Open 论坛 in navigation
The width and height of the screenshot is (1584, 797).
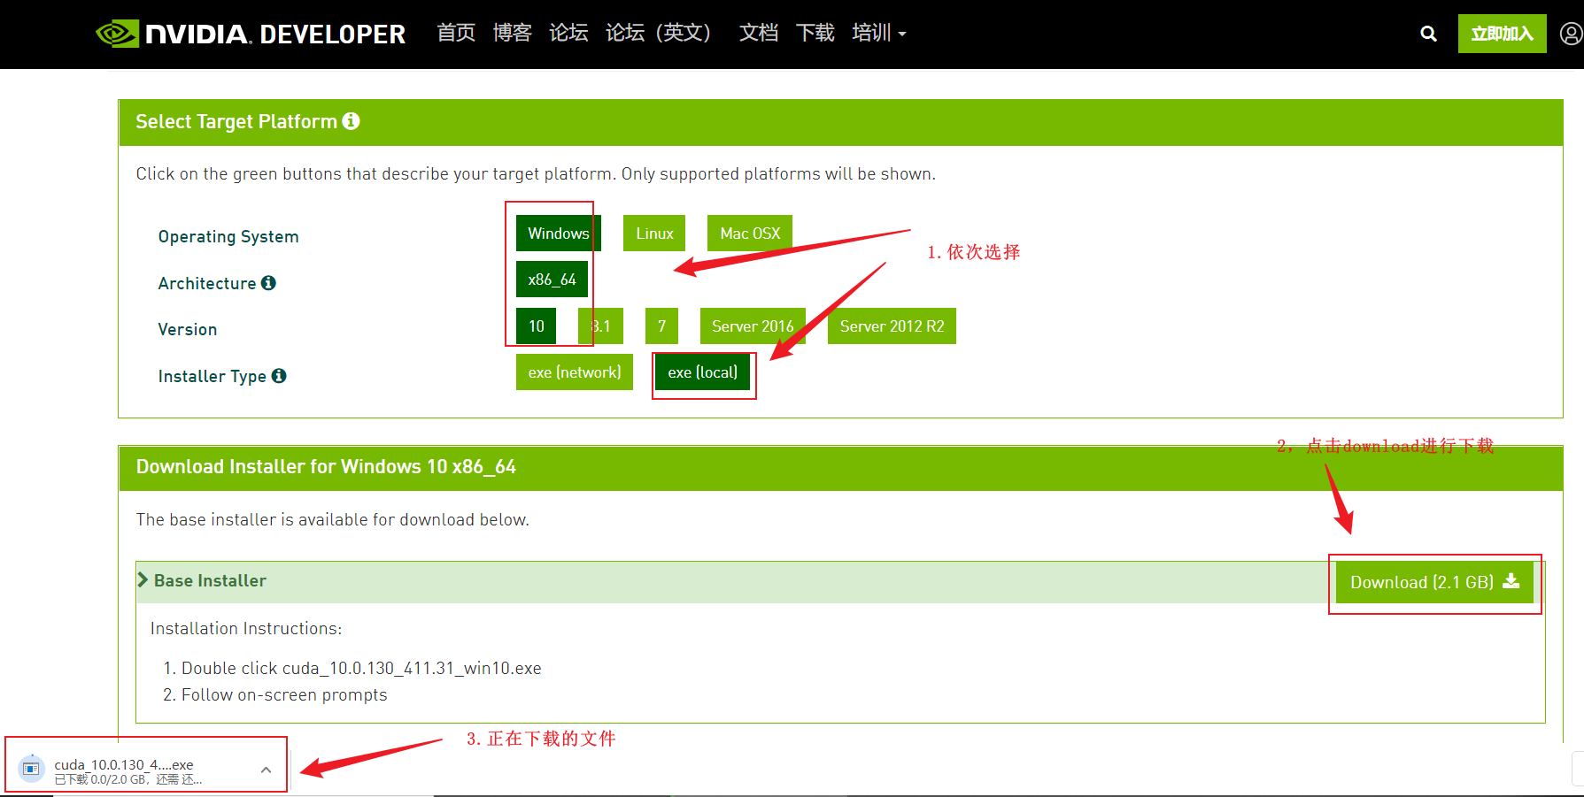568,34
